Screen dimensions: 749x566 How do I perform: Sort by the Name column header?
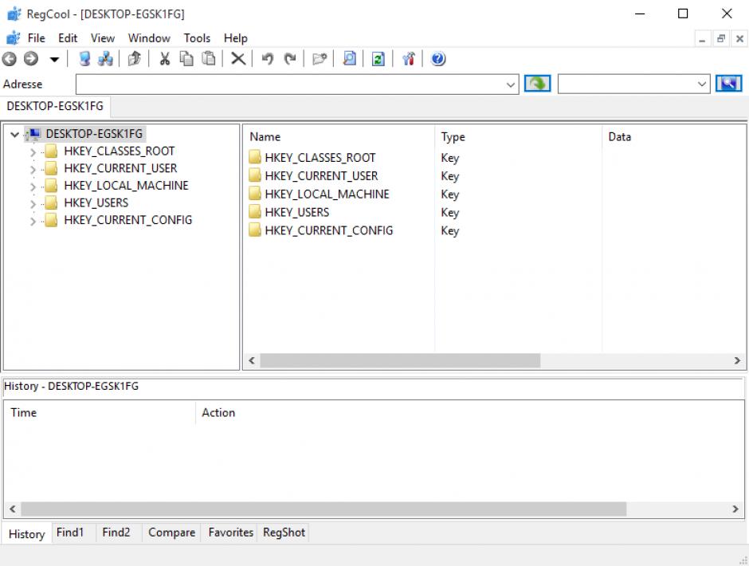click(x=339, y=137)
